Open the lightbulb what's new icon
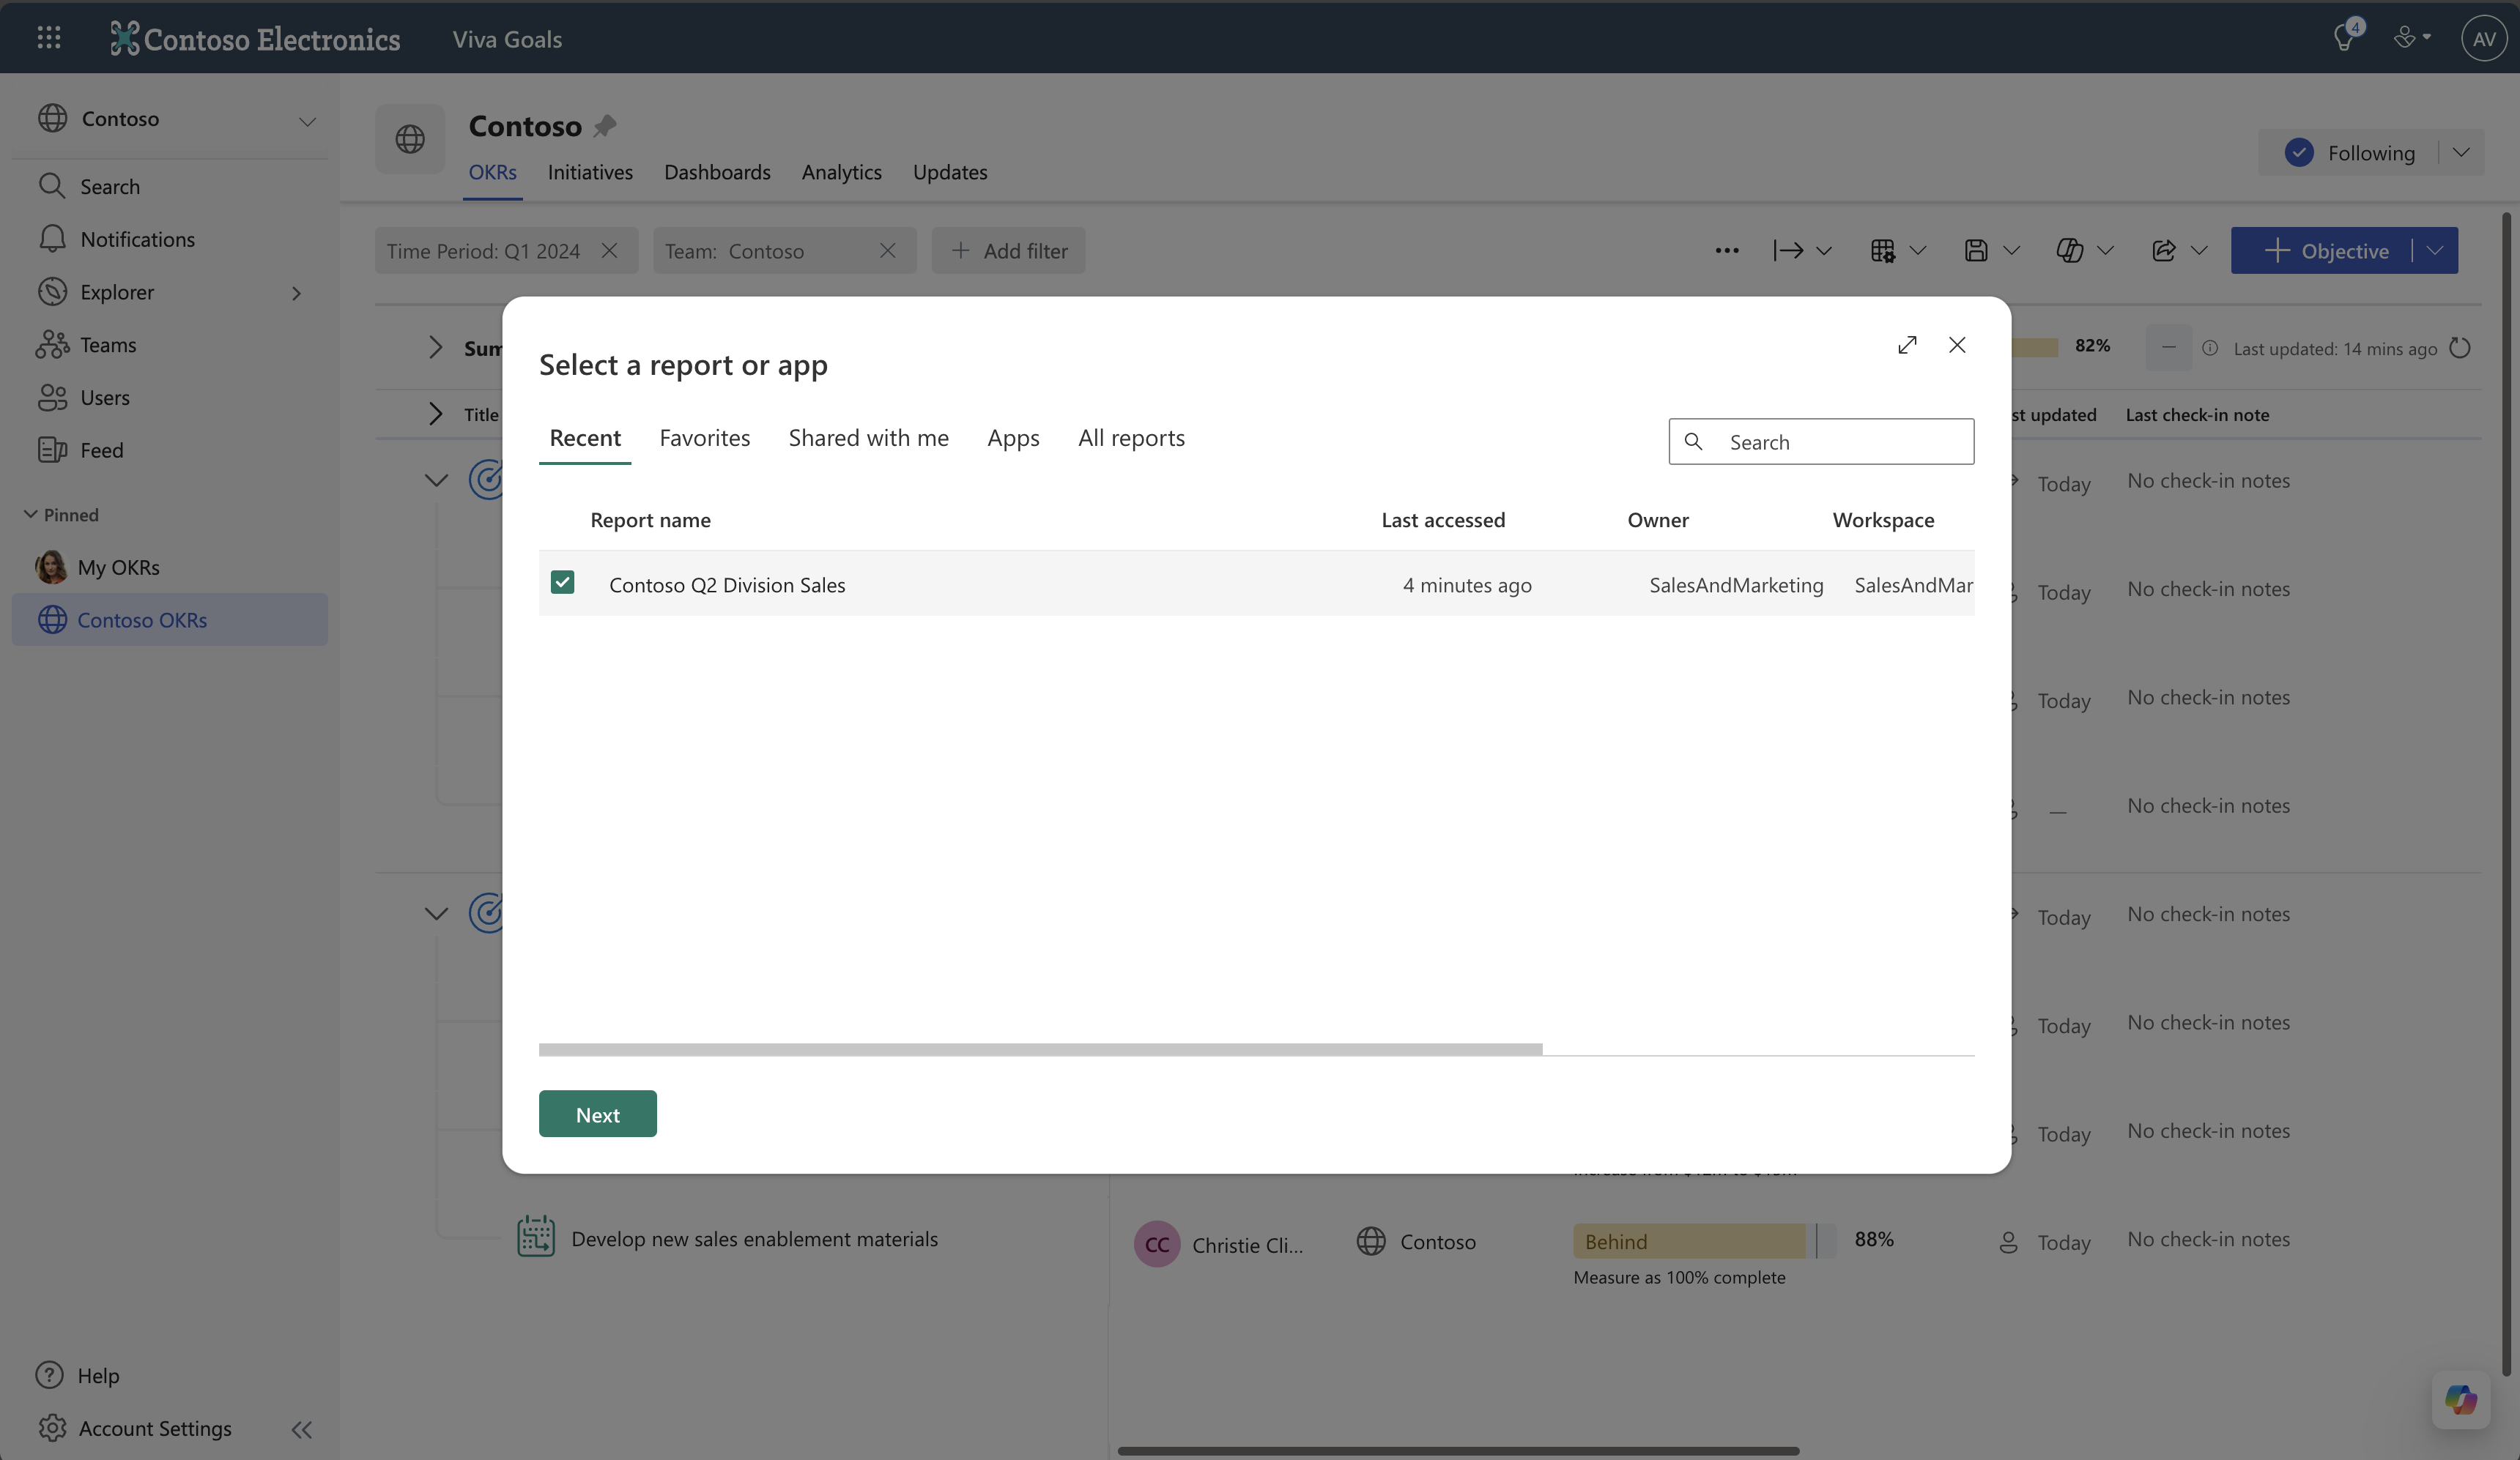Image resolution: width=2520 pixels, height=1460 pixels. [x=2343, y=38]
